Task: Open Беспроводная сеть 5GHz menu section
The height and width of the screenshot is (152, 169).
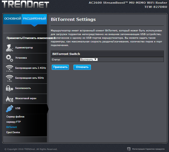Action: (x=25, y=78)
